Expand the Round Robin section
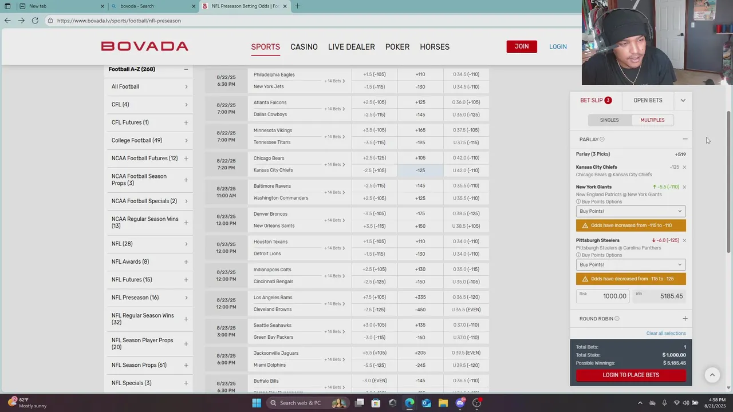 coord(685,319)
